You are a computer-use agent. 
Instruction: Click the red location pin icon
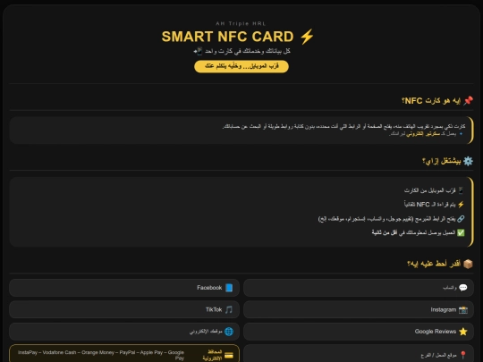coord(463,355)
